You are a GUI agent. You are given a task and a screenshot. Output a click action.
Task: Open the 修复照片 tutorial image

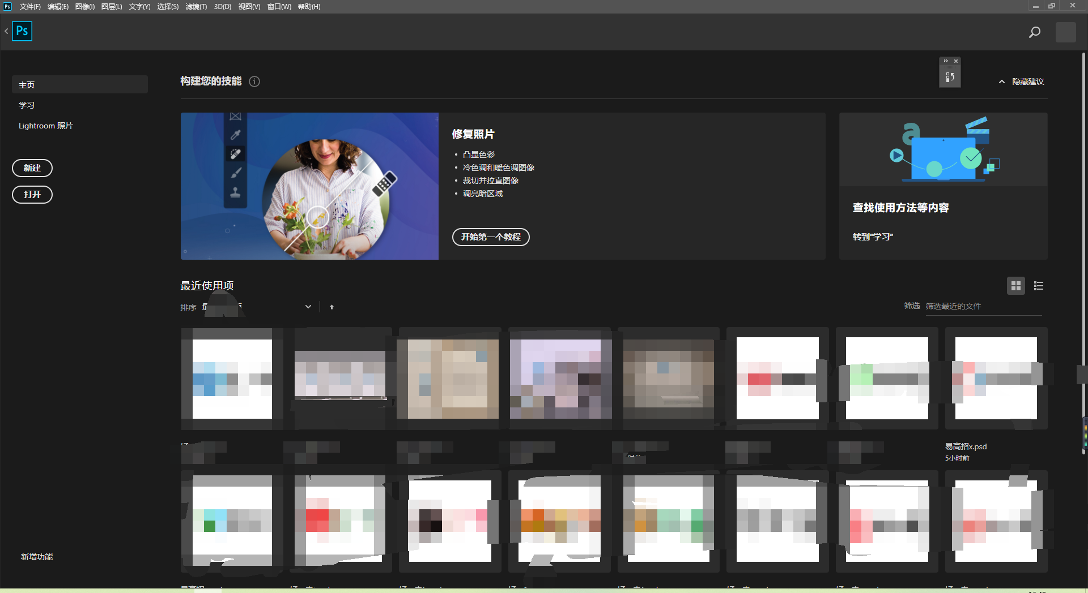[x=309, y=186]
